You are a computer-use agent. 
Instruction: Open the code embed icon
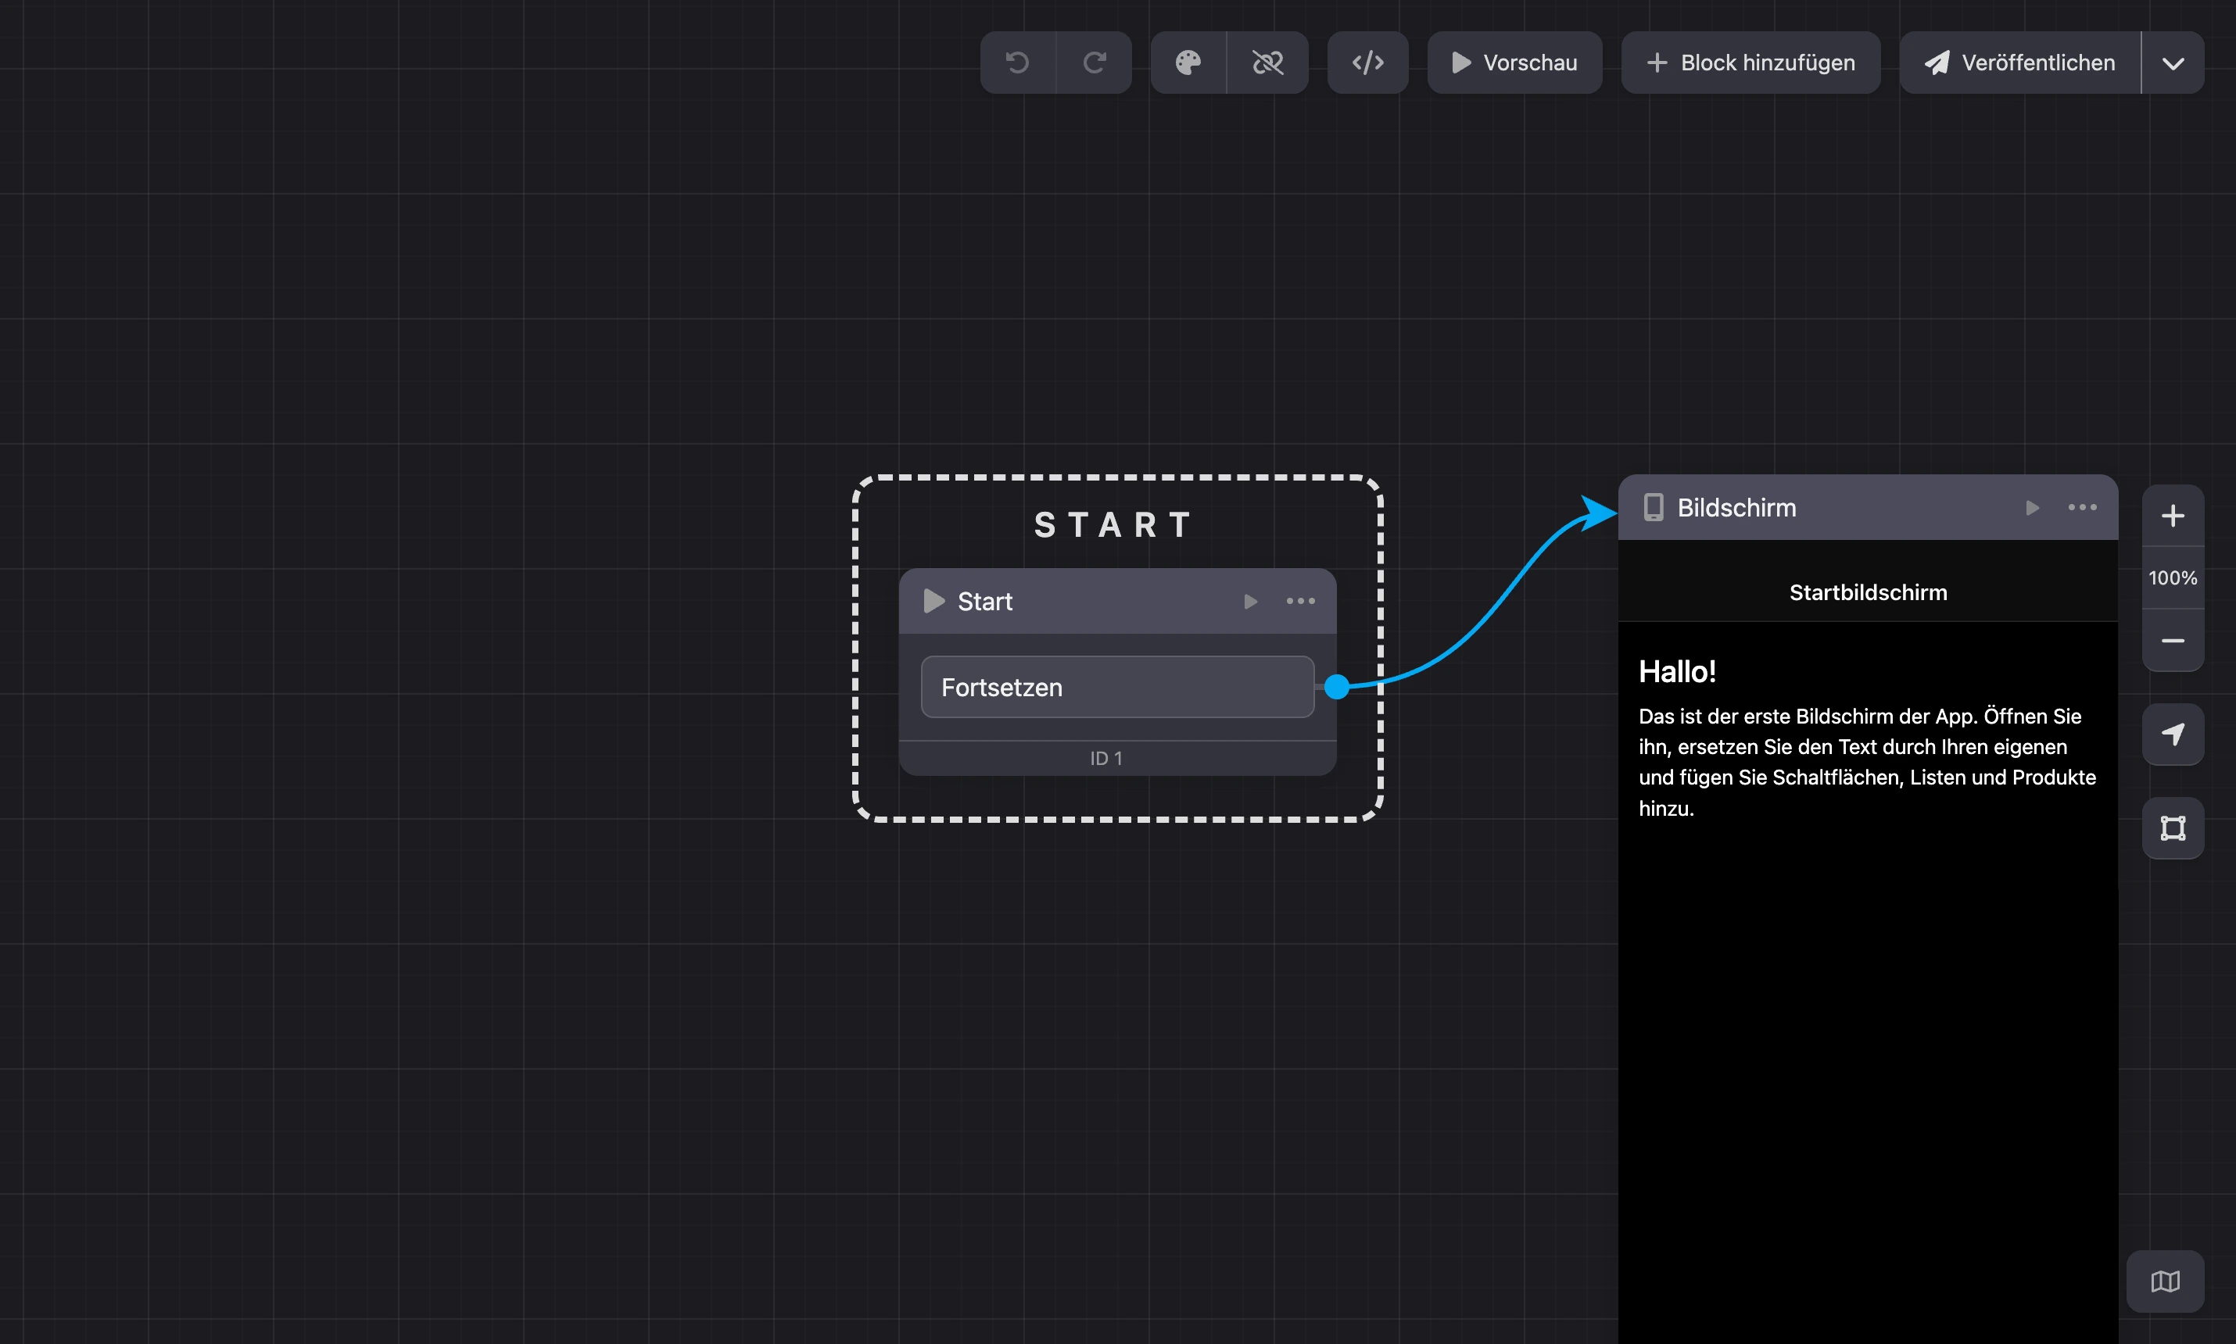pyautogui.click(x=1367, y=63)
